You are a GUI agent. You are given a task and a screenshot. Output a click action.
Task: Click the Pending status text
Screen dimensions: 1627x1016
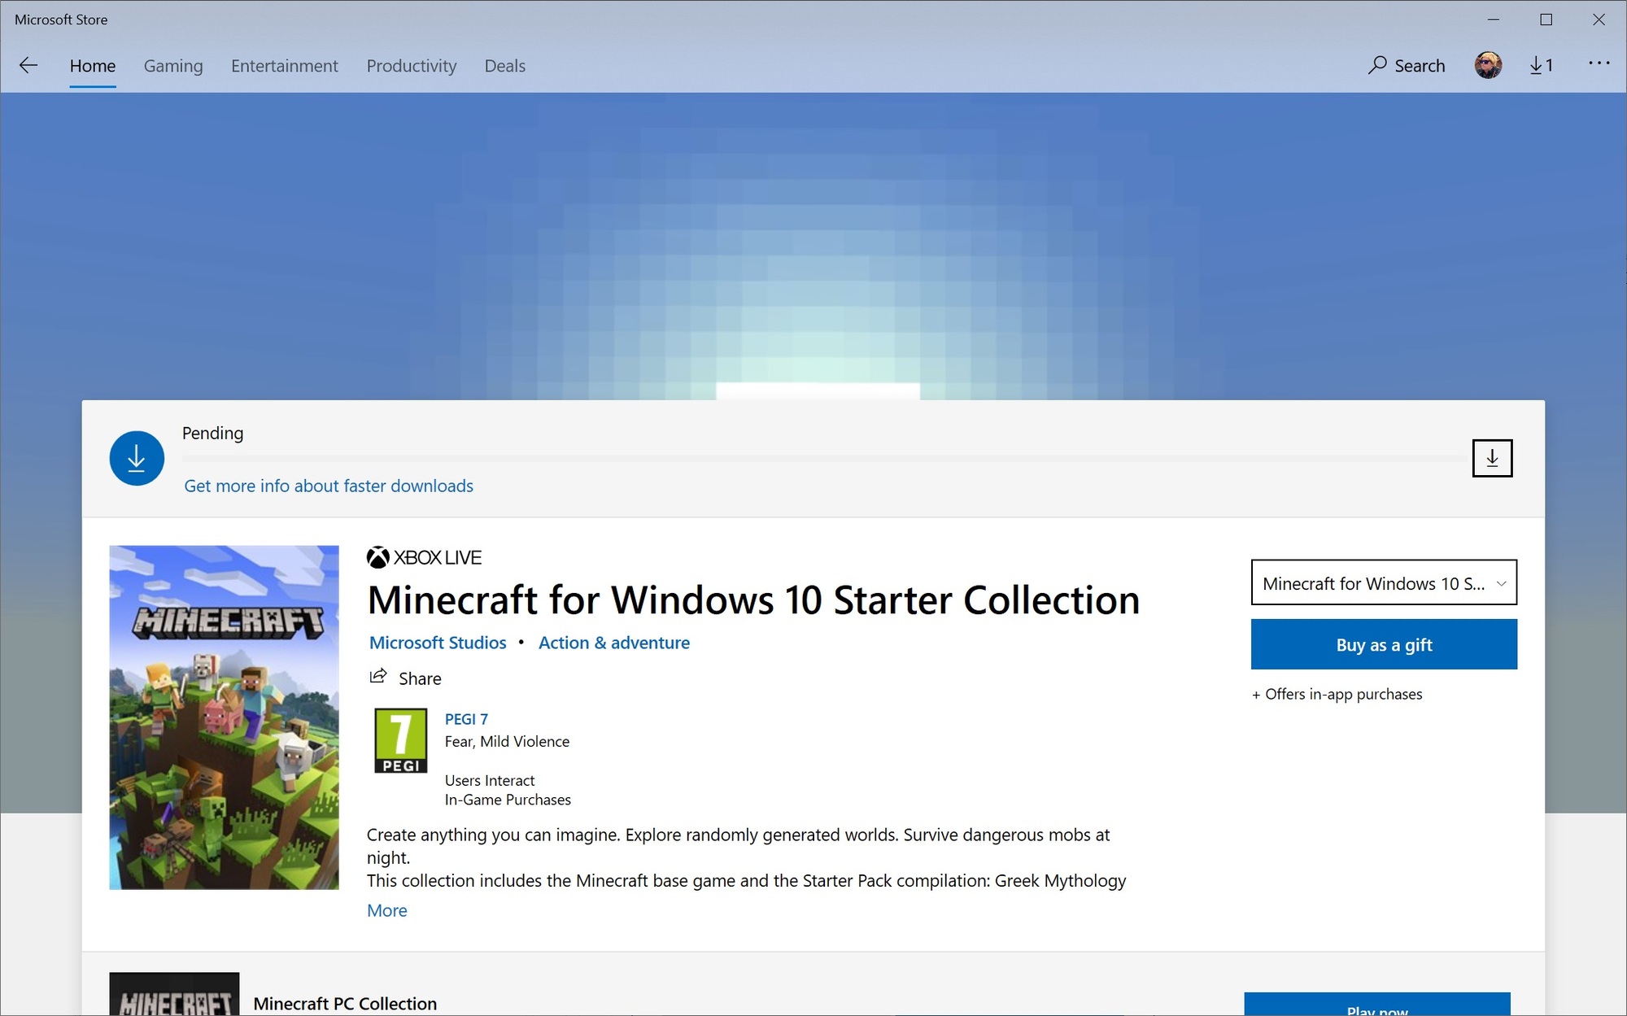[x=212, y=433]
